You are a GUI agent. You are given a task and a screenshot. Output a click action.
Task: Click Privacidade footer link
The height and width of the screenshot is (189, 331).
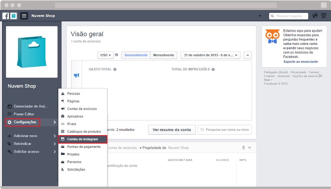click(x=298, y=72)
